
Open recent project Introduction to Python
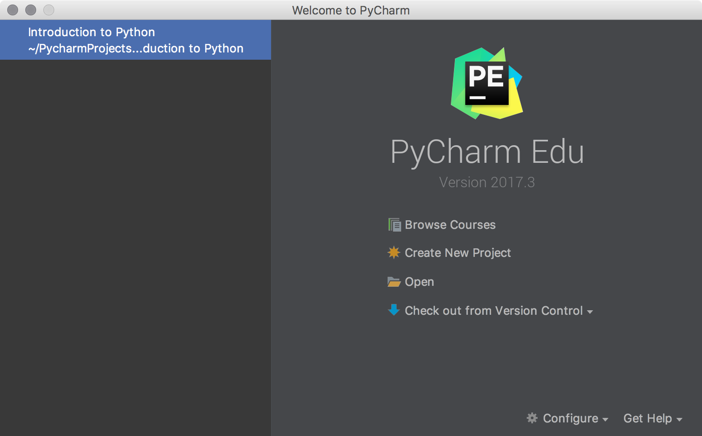pos(136,40)
